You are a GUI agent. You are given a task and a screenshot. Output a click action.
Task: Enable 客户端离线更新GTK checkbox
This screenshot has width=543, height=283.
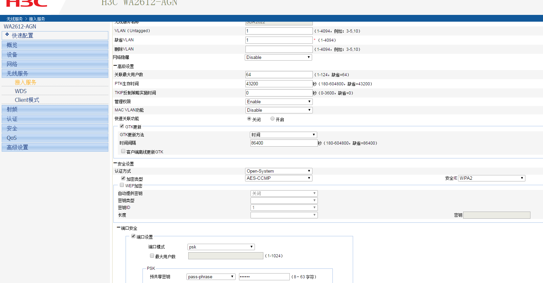click(x=123, y=151)
